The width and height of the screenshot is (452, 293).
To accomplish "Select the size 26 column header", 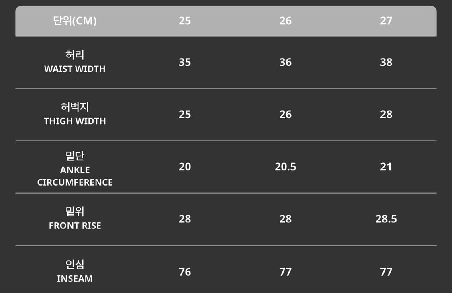I will tap(285, 21).
